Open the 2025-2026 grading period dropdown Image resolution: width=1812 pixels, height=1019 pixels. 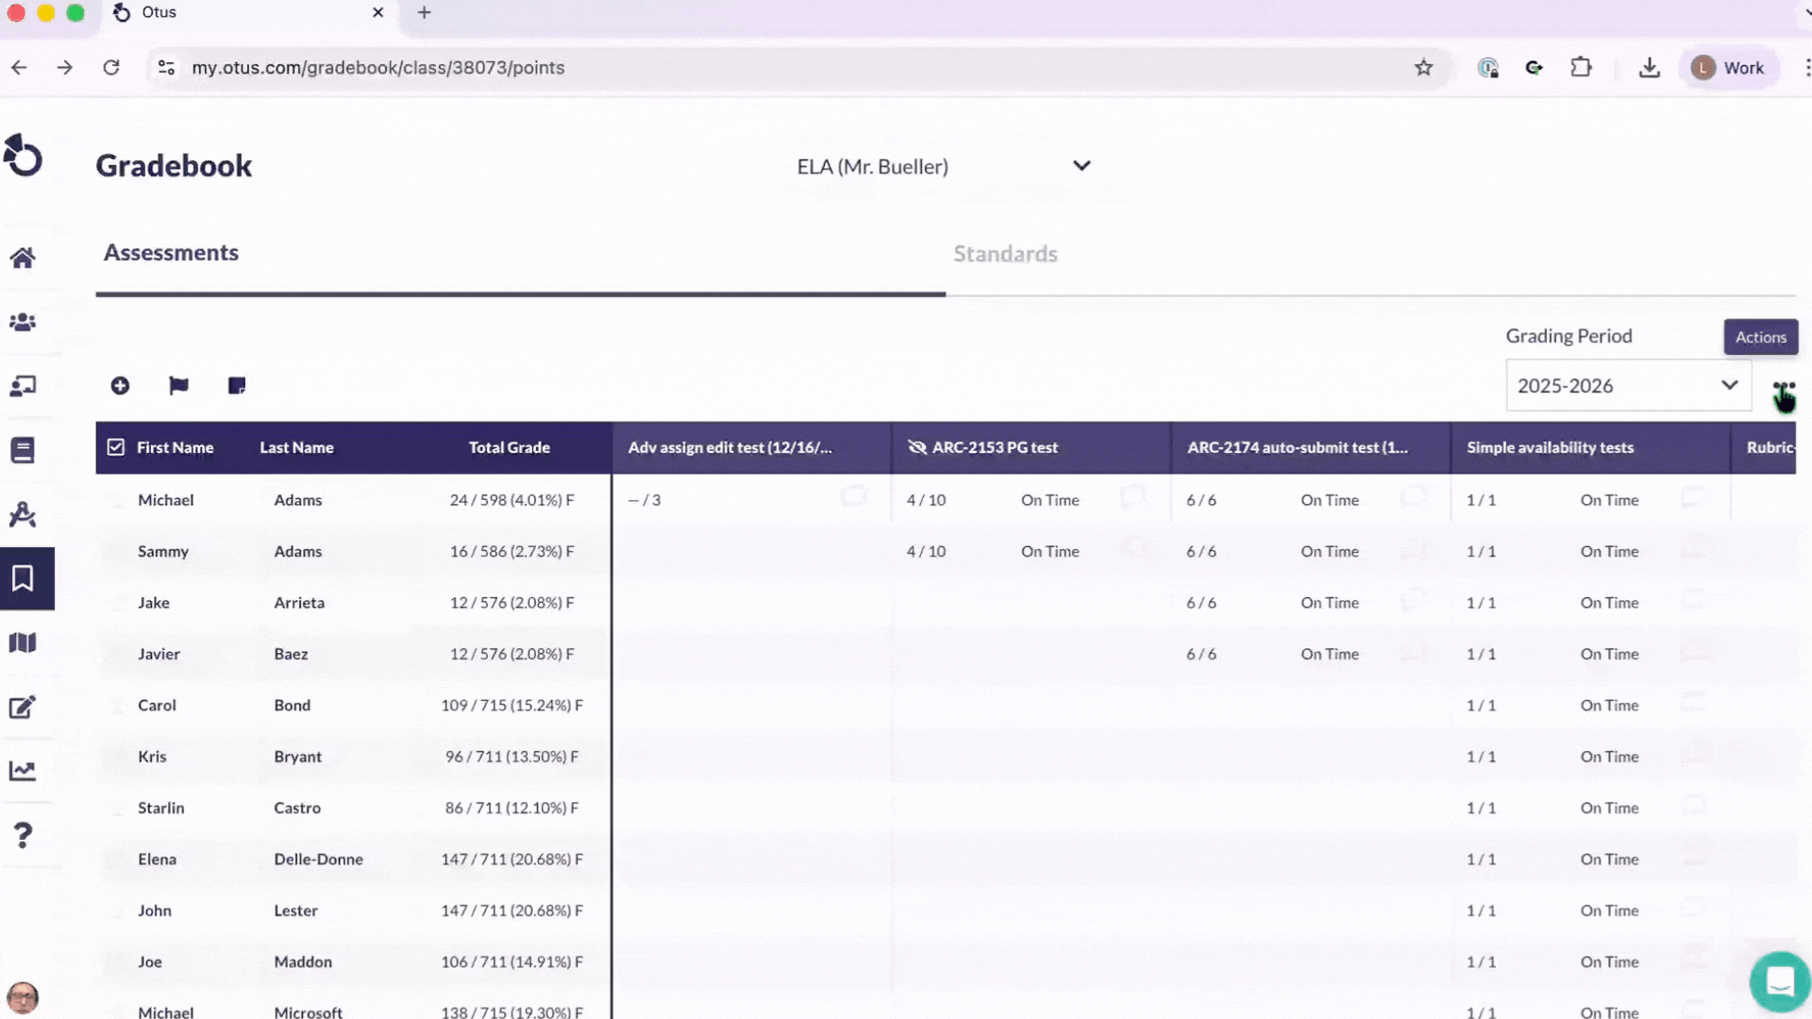[1628, 386]
